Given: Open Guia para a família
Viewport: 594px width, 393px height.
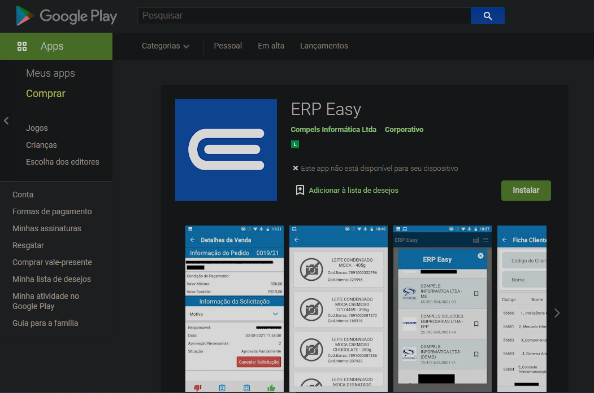Looking at the screenshot, I should [45, 323].
